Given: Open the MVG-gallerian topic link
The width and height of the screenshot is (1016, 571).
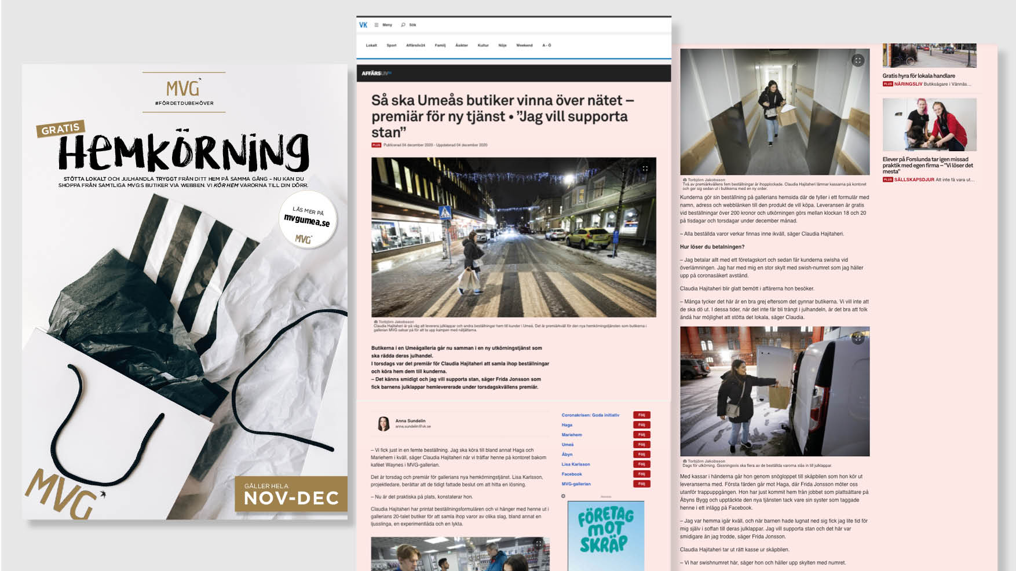Looking at the screenshot, I should click(576, 484).
